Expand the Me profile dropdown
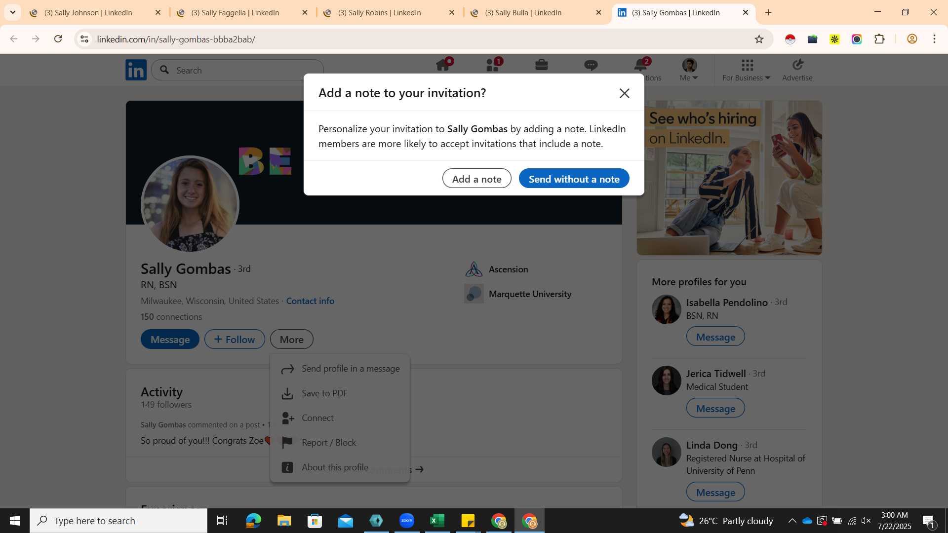Image resolution: width=948 pixels, height=533 pixels. (689, 70)
